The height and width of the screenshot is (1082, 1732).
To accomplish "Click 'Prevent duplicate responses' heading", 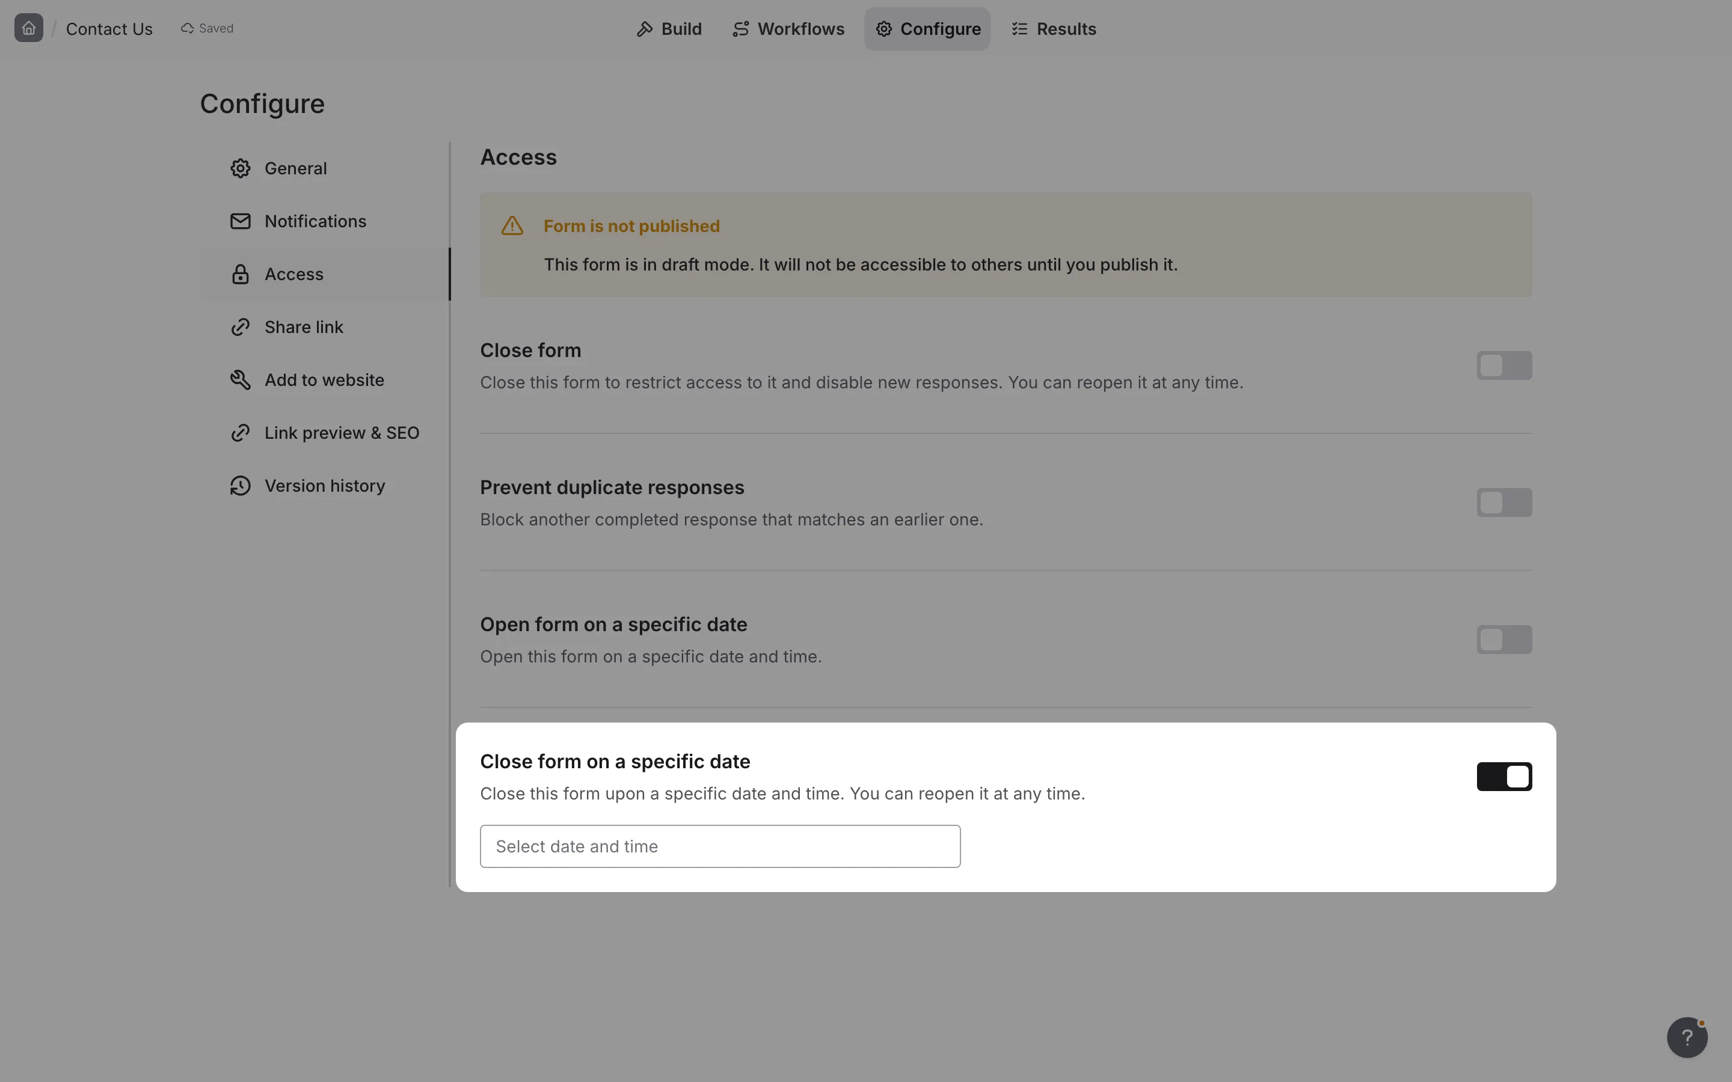I will click(x=612, y=488).
